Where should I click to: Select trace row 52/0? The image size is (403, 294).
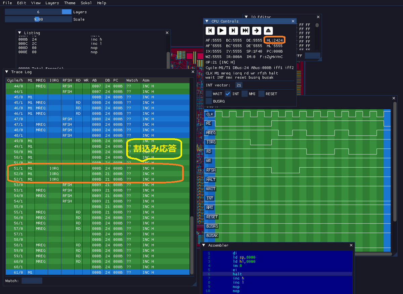pyautogui.click(x=97, y=174)
